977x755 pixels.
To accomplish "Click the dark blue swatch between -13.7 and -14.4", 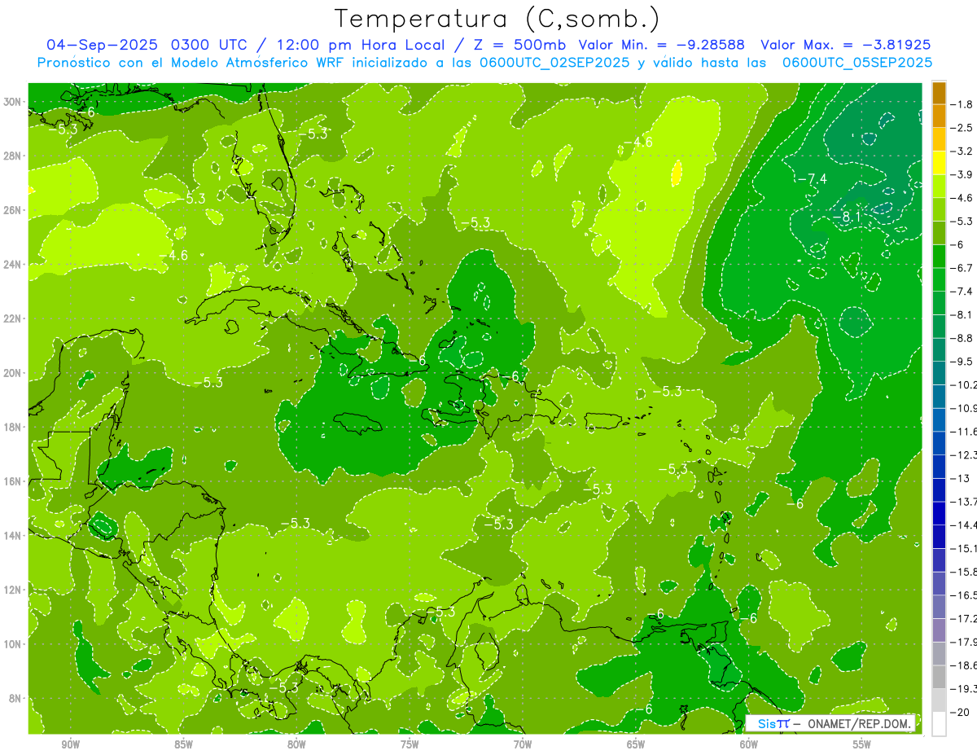I will click(x=939, y=513).
